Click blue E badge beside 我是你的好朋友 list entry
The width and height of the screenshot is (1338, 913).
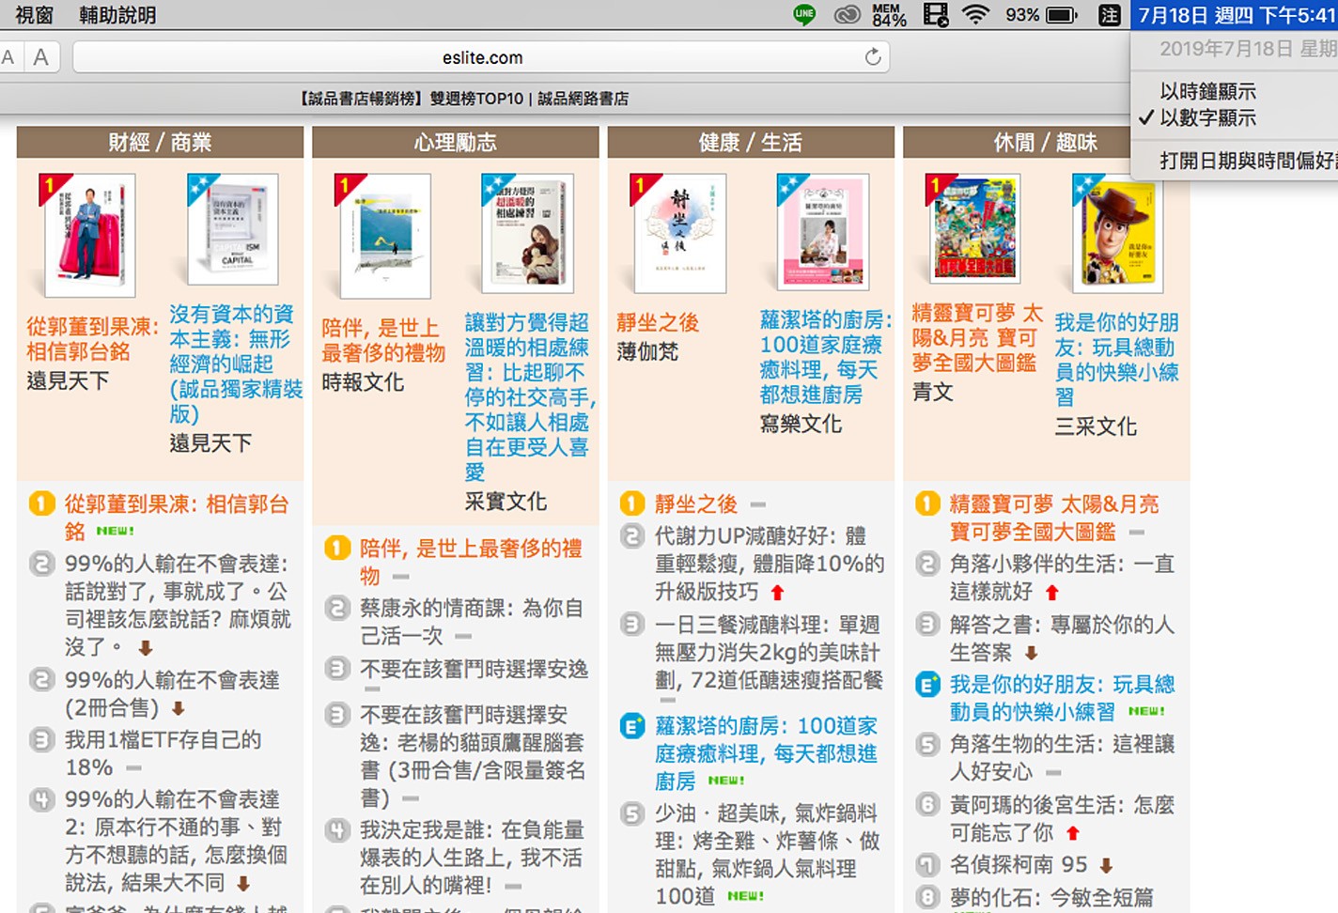tap(927, 685)
